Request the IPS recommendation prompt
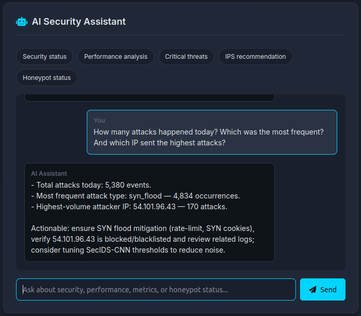The width and height of the screenshot is (361, 316). [x=255, y=57]
